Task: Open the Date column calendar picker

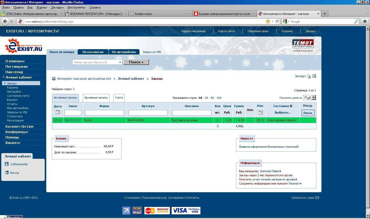Action: [x=58, y=112]
